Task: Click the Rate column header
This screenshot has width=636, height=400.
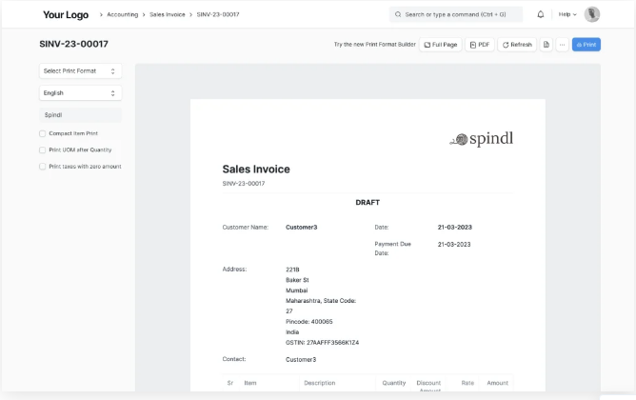Action: [x=467, y=383]
